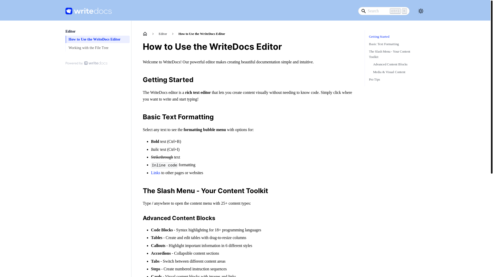493x277 pixels.
Task: Click 'The Slash Menu - Your Content Toolkit' heading
Action: click(205, 191)
